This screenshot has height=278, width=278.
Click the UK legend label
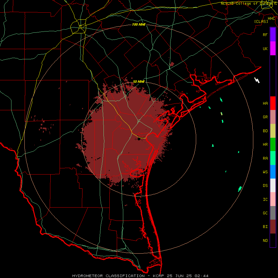[265, 48]
